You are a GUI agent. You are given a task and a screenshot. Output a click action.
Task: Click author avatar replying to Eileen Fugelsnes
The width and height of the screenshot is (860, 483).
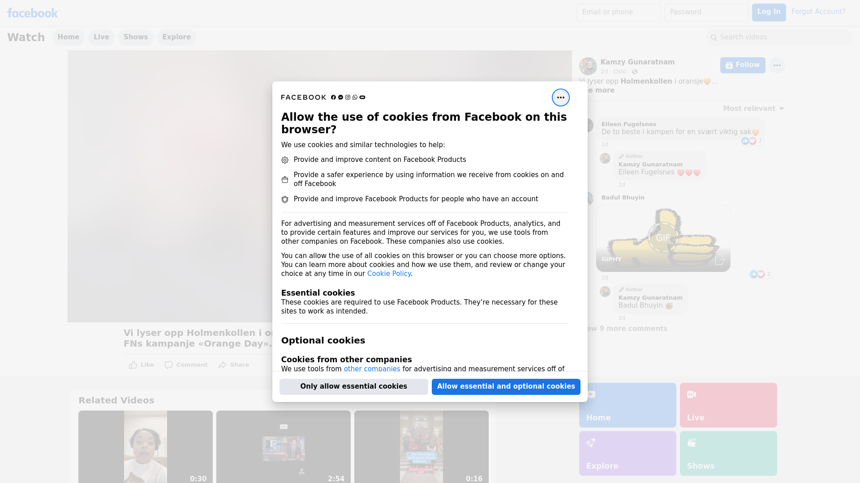tap(605, 158)
